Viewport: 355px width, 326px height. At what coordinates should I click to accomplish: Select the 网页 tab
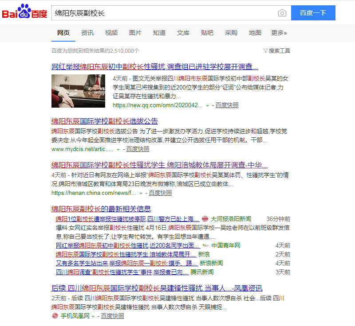click(63, 33)
